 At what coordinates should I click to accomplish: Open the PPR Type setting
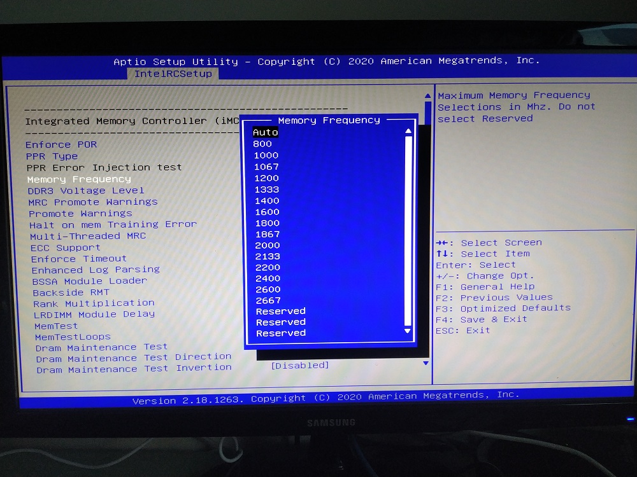click(x=52, y=156)
